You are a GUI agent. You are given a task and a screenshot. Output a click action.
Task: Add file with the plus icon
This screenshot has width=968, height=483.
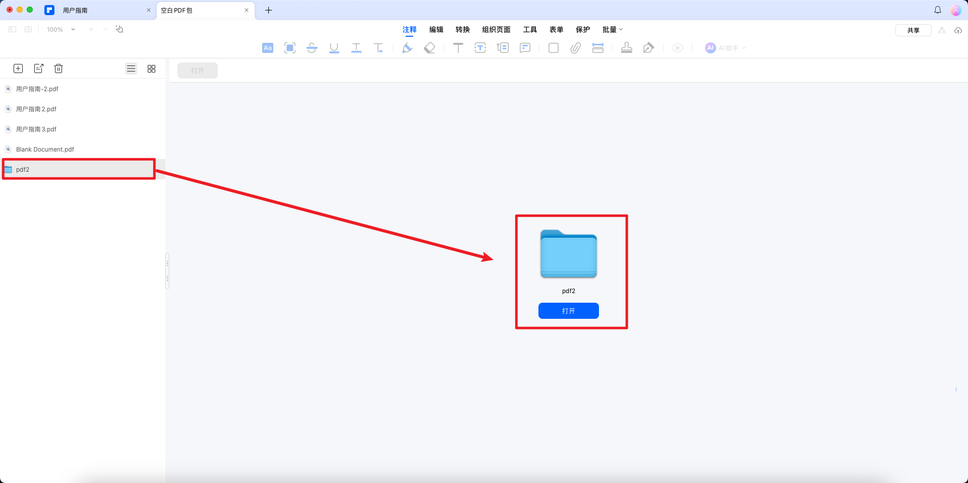[x=18, y=68]
